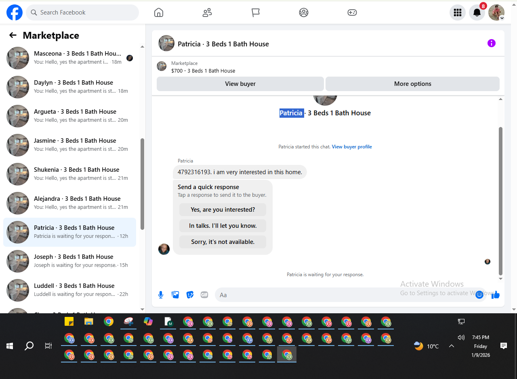
Task: Click the back arrow beside Marketplace
Action: point(13,35)
